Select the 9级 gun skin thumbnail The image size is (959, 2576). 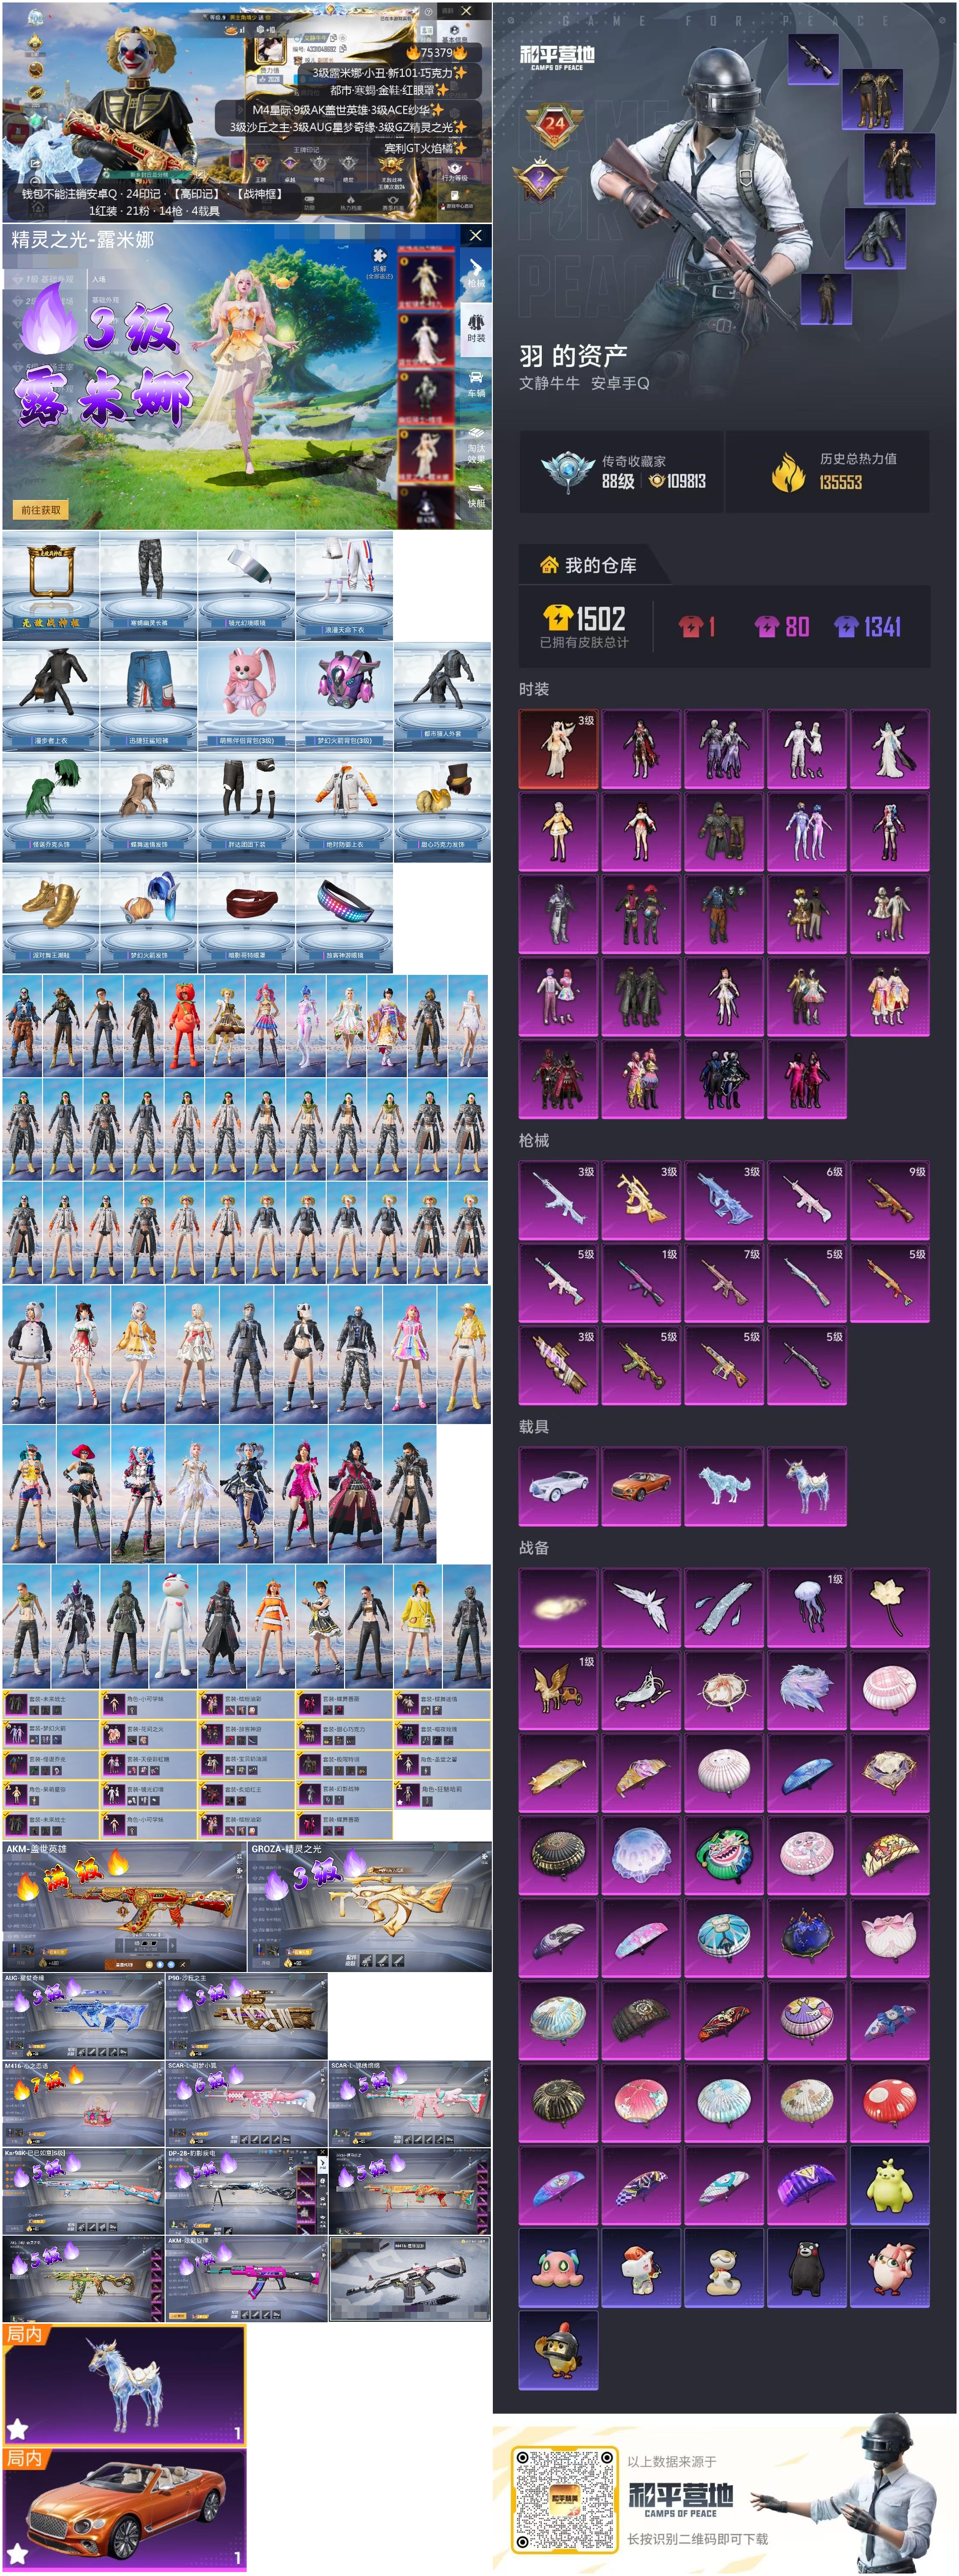(x=889, y=1200)
